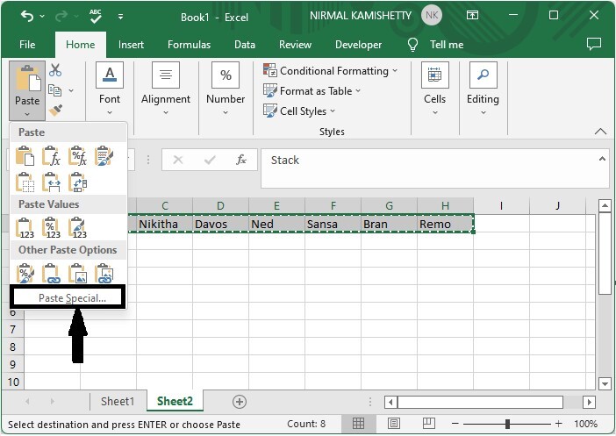Viewport: 616px width, 436px height.
Task: Expand the Number group dropdown
Action: pyautogui.click(x=226, y=113)
